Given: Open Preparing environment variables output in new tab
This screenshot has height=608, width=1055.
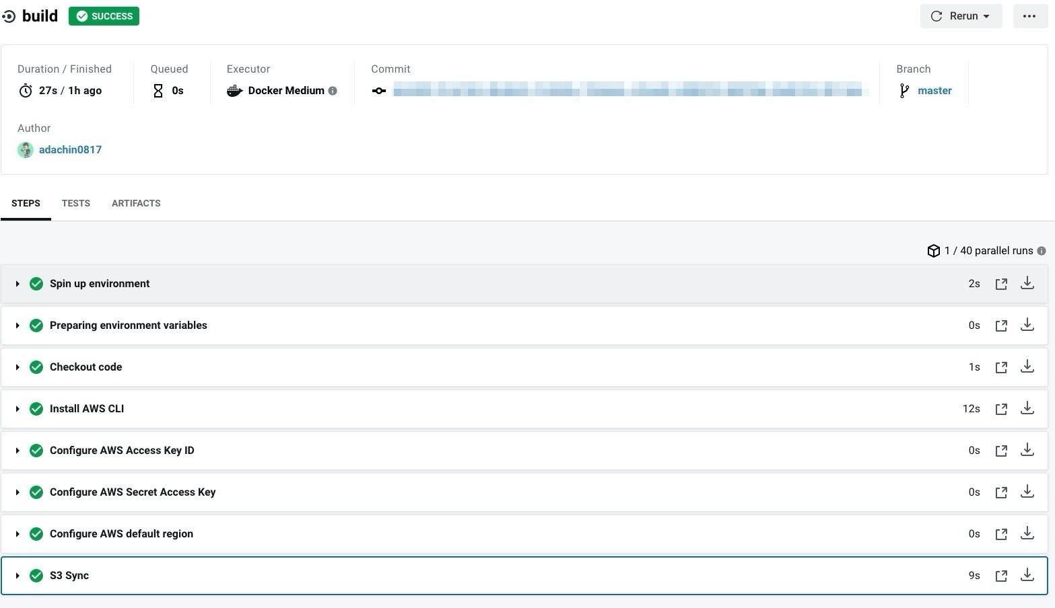Looking at the screenshot, I should coord(1001,326).
